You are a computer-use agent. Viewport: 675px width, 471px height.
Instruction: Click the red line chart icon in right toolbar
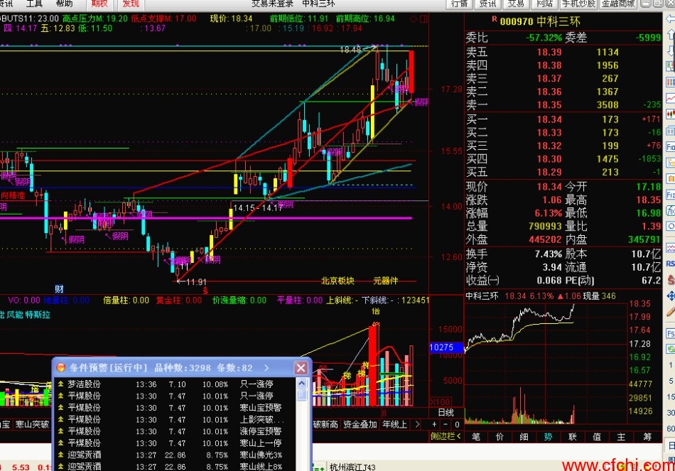pos(670,98)
